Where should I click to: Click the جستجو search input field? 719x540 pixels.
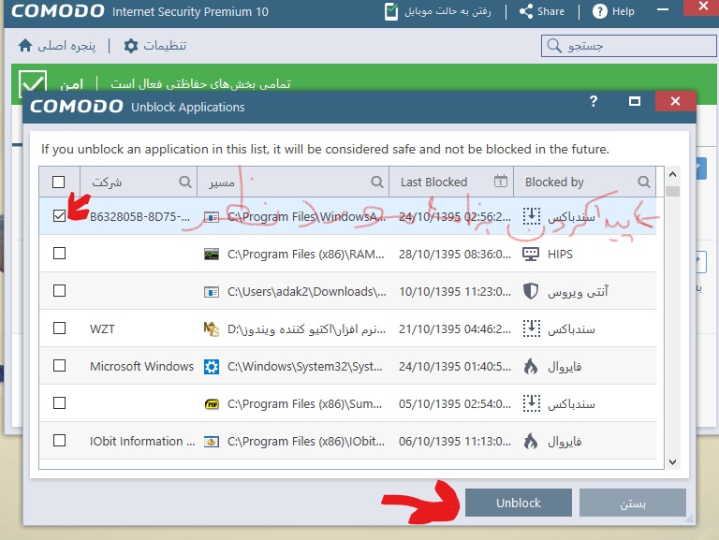(x=629, y=46)
